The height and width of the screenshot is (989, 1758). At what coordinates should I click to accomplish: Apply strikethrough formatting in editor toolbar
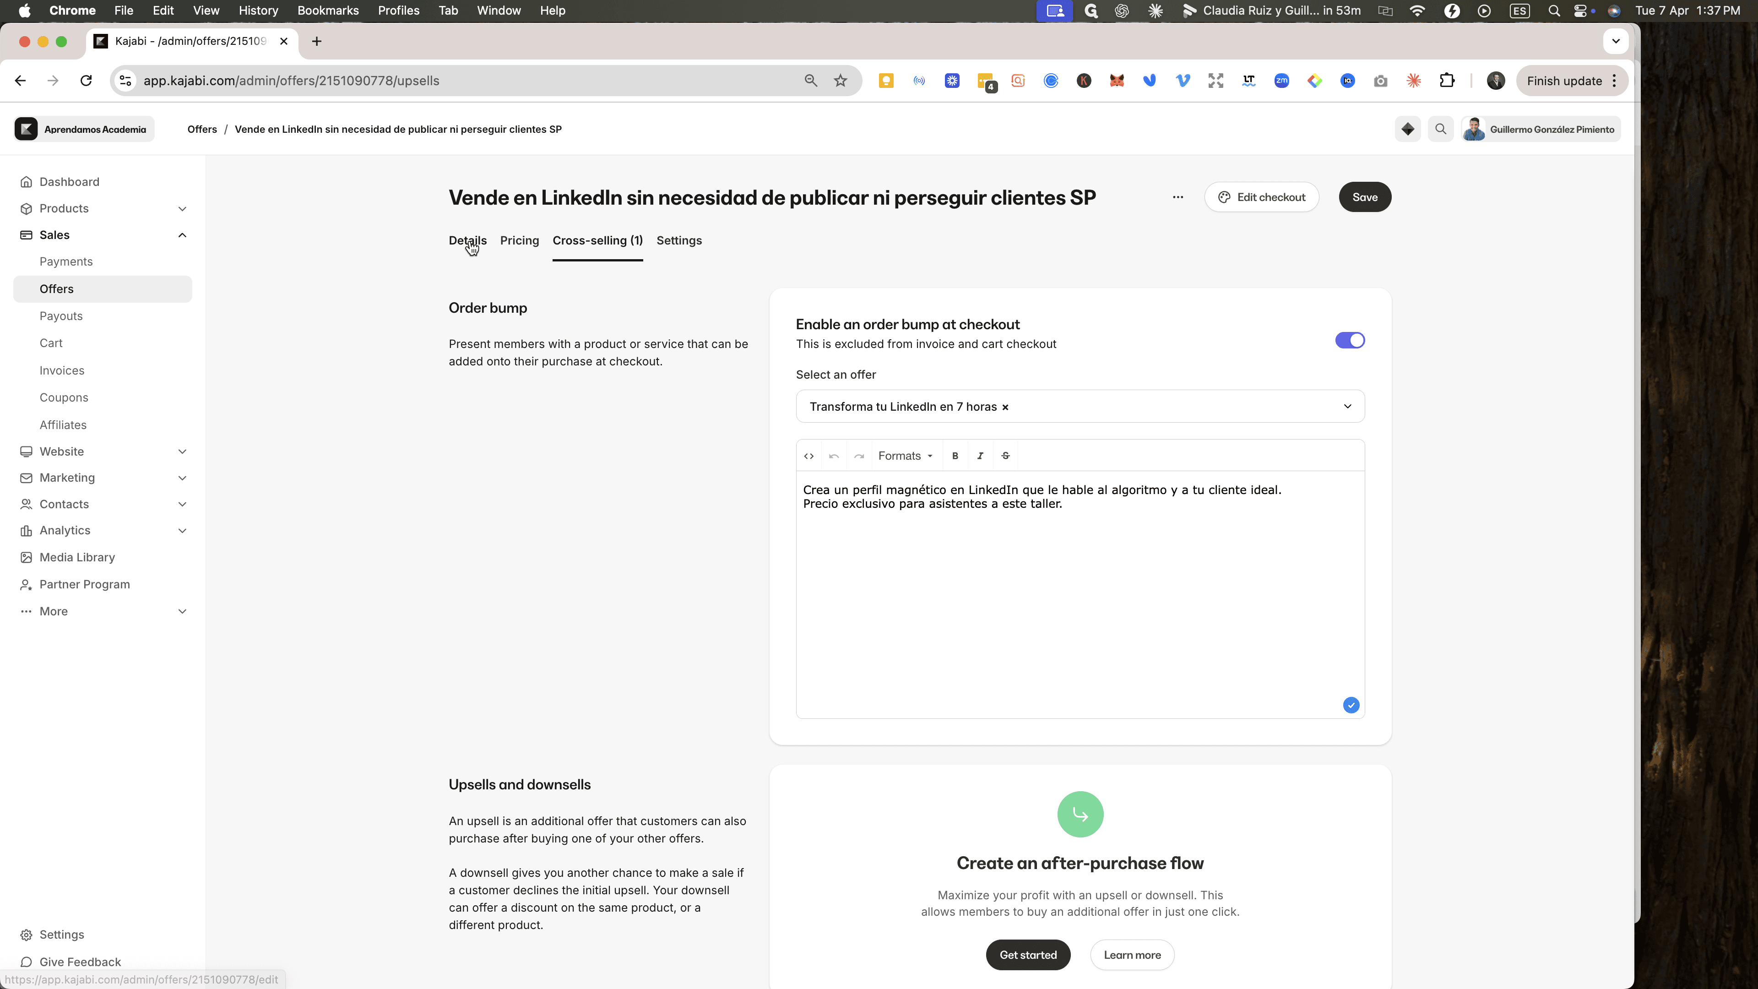(1005, 456)
